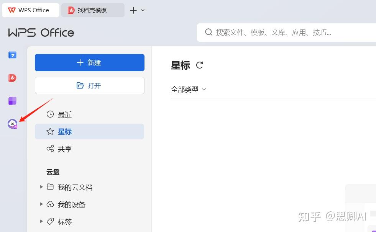Expand the 我的设备 section
This screenshot has height=232, width=376.
(x=41, y=204)
